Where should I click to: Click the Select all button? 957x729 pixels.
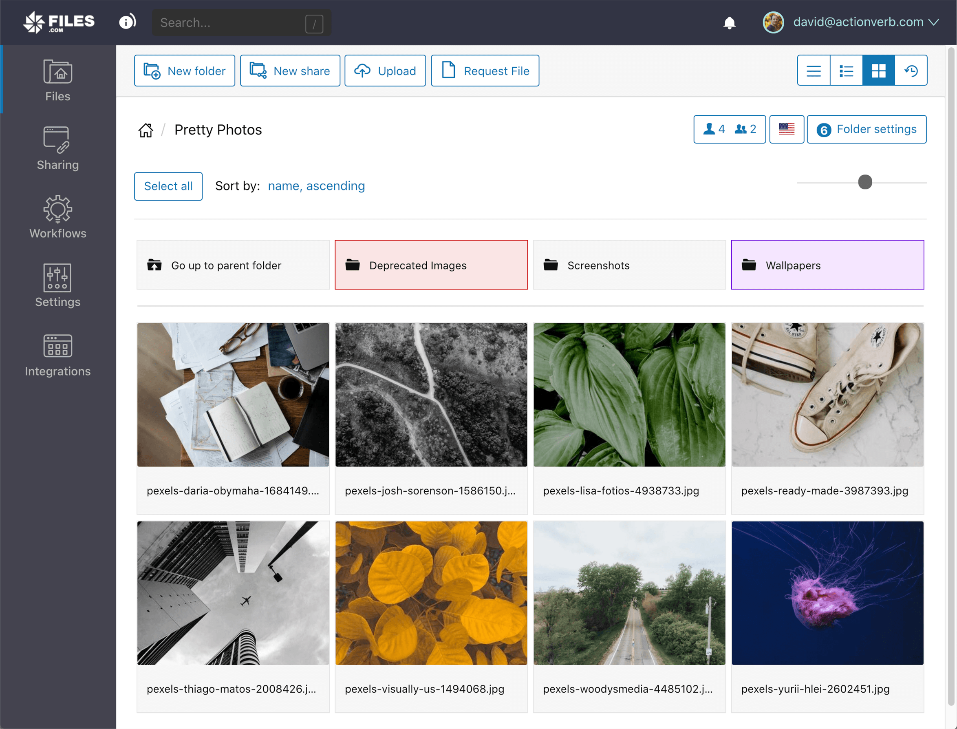pos(168,186)
